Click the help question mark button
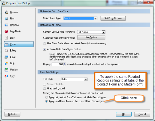This screenshot has height=121, width=155. (x=140, y=2)
